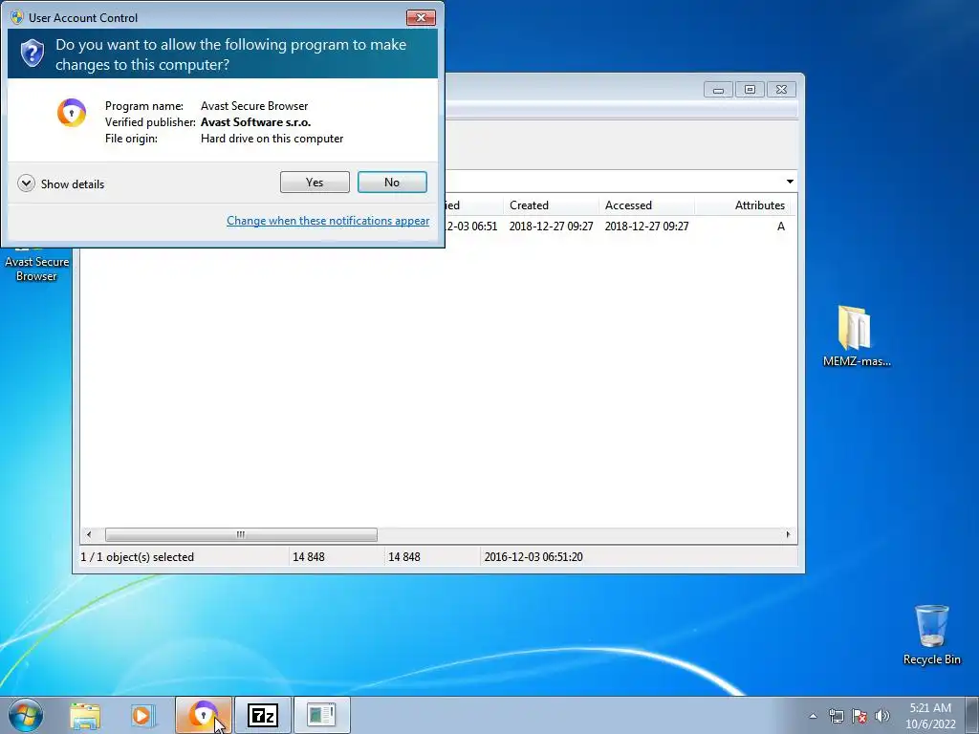
Task: Select Avast Secure Browser desktop shortcut
Action: pos(36,269)
